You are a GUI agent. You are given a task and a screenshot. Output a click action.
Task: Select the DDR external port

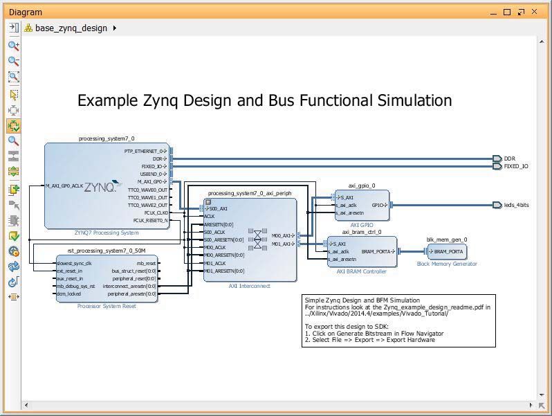tap(497, 159)
